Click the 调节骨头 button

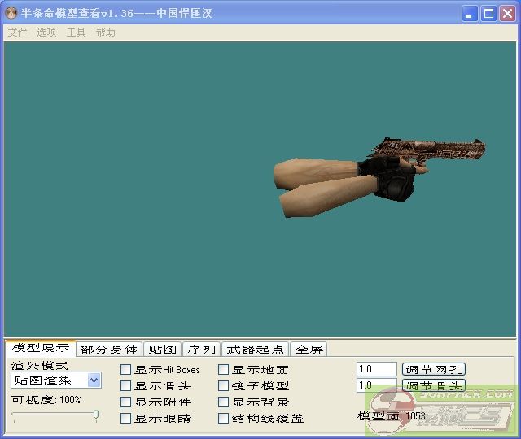(x=434, y=385)
